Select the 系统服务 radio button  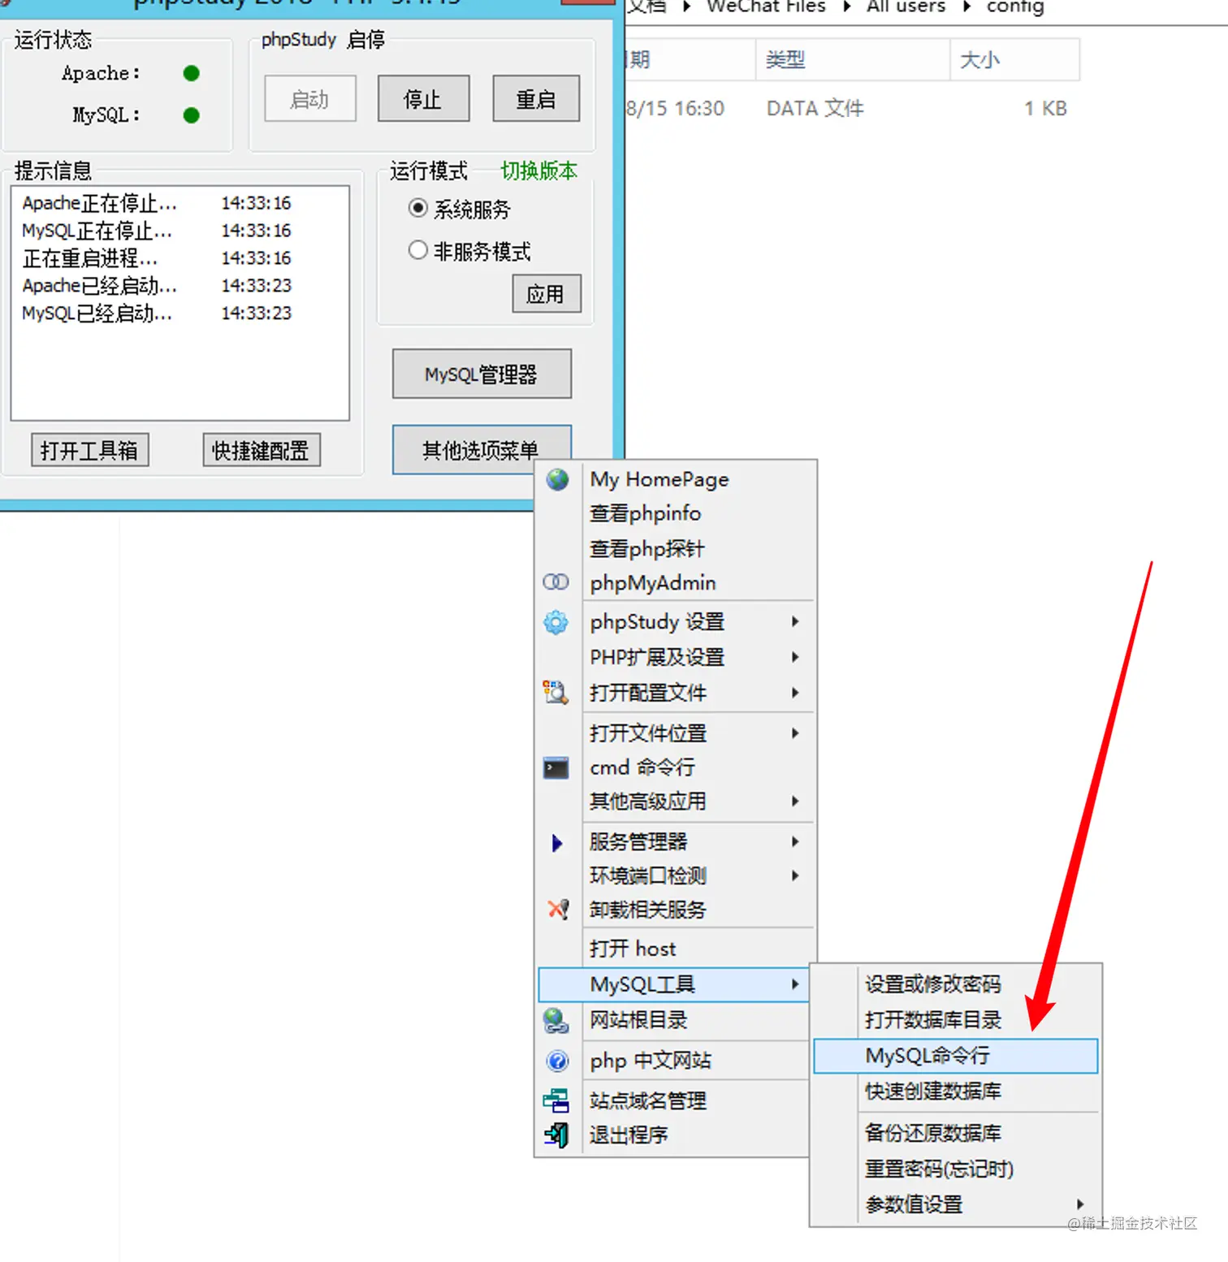click(417, 208)
